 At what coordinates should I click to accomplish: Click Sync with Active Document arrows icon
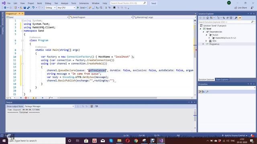[x=224, y=18]
